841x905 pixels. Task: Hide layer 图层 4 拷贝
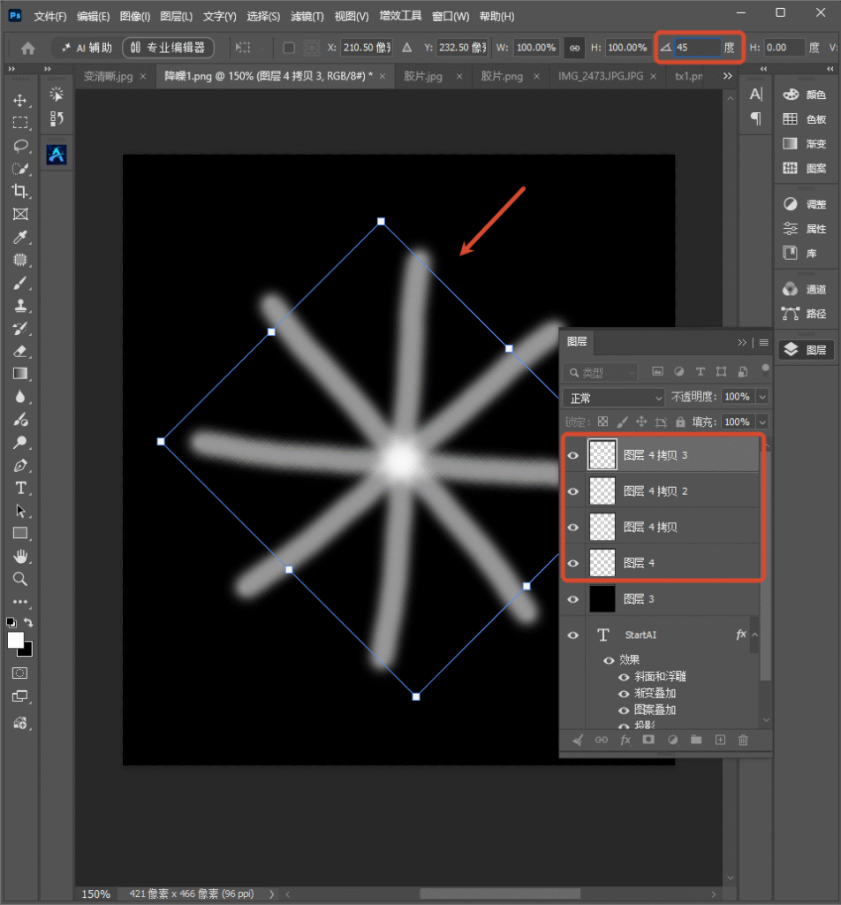coord(572,527)
